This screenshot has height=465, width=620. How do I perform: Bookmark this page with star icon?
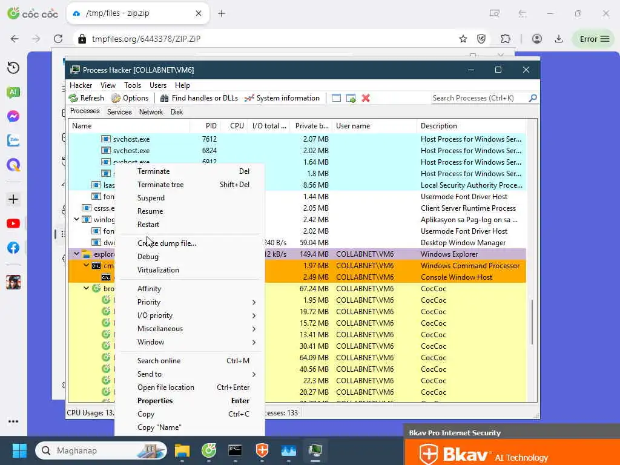click(x=463, y=39)
